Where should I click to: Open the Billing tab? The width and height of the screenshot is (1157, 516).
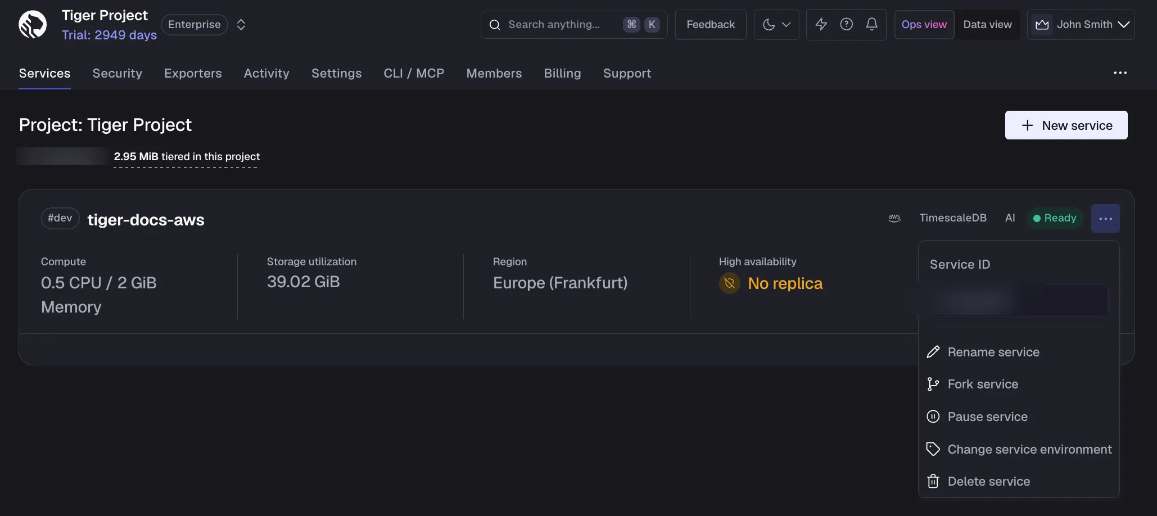[x=562, y=74]
